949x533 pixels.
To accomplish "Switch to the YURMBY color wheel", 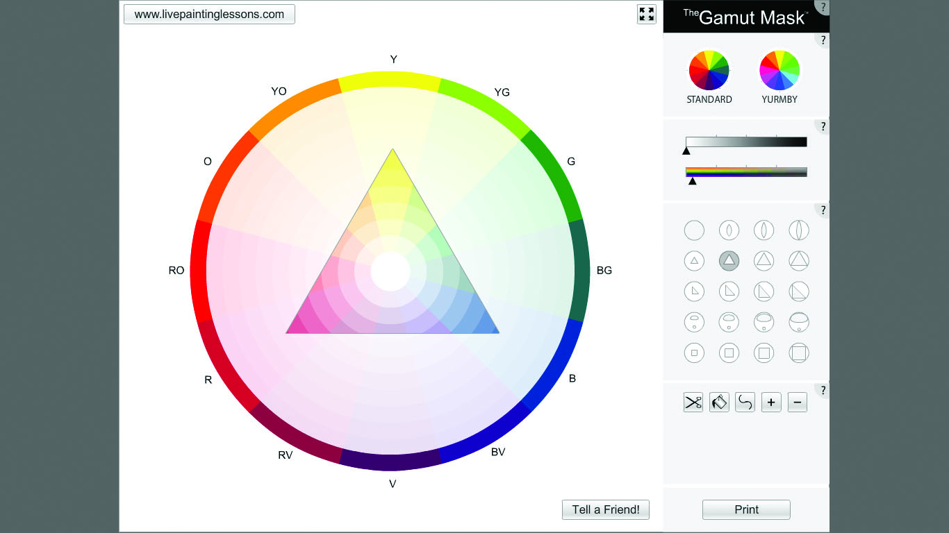I will click(x=779, y=70).
